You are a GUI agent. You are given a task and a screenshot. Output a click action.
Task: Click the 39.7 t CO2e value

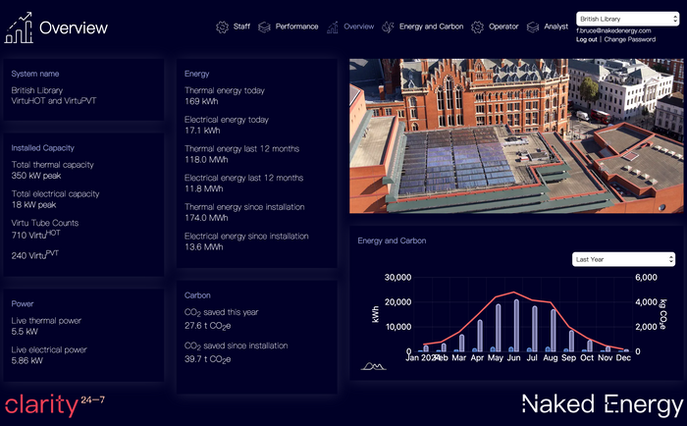pos(207,359)
